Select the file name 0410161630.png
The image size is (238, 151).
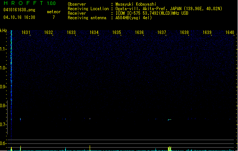19,10
